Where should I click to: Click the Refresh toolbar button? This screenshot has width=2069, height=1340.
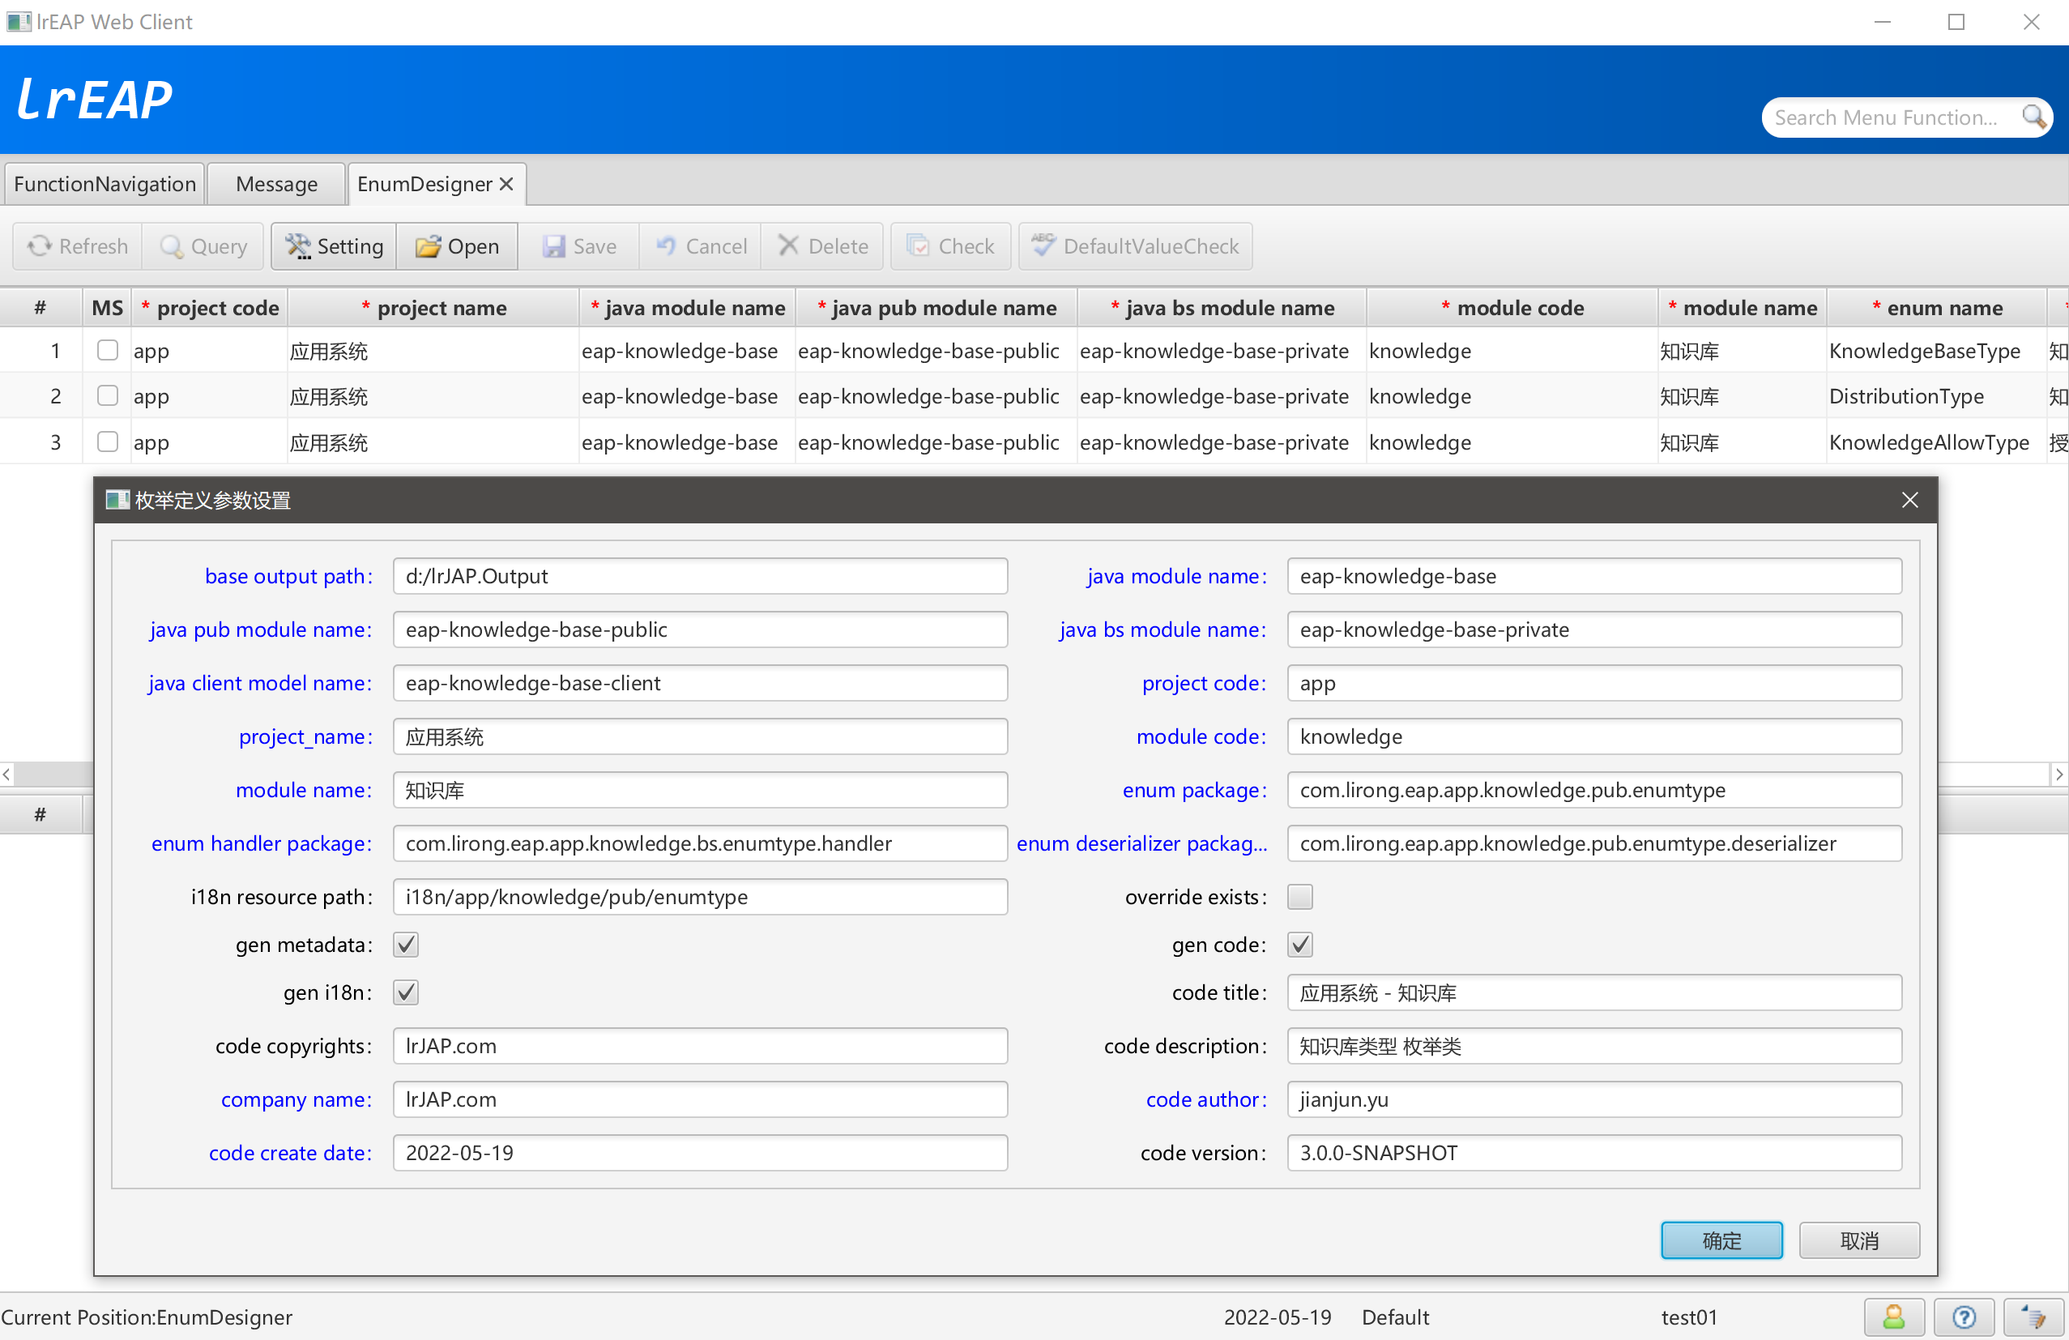(x=79, y=246)
